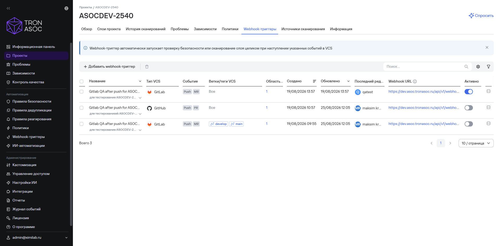Screen dimensions: 500x246
Task: Expand description of the GitHub row
Action: 140,114
